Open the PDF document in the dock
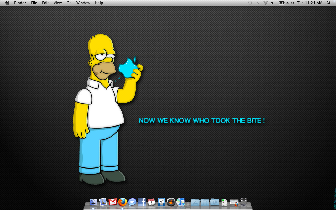Viewport: 336px width, 210px height. pyautogui.click(x=224, y=202)
